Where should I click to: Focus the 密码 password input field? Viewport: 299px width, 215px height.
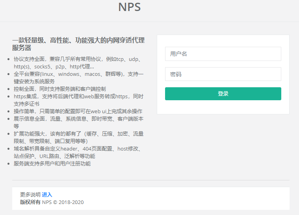pyautogui.click(x=223, y=74)
